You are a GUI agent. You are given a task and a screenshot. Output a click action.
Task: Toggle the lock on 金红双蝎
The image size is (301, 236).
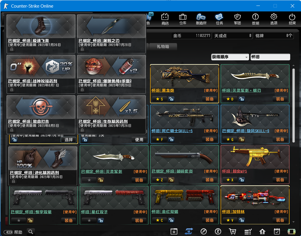pos(171,220)
